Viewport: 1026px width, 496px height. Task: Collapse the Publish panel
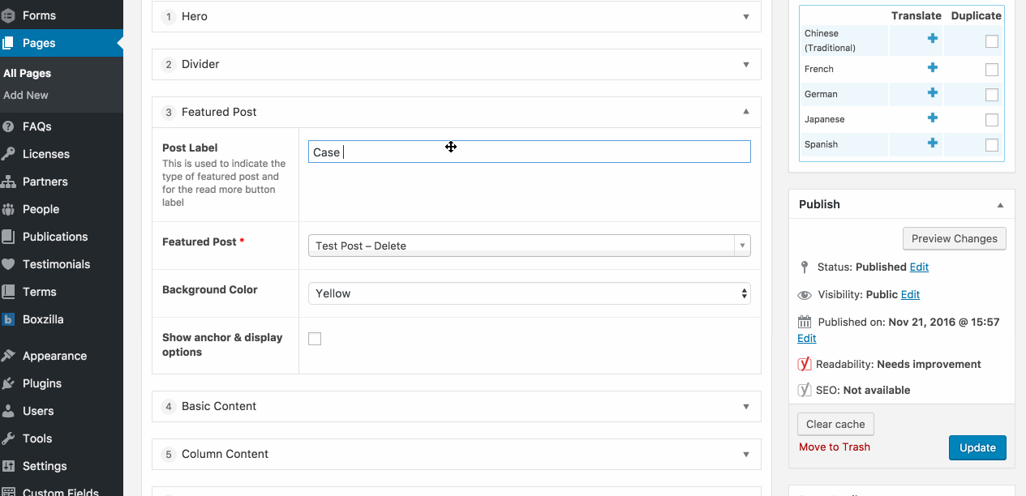(x=1000, y=204)
